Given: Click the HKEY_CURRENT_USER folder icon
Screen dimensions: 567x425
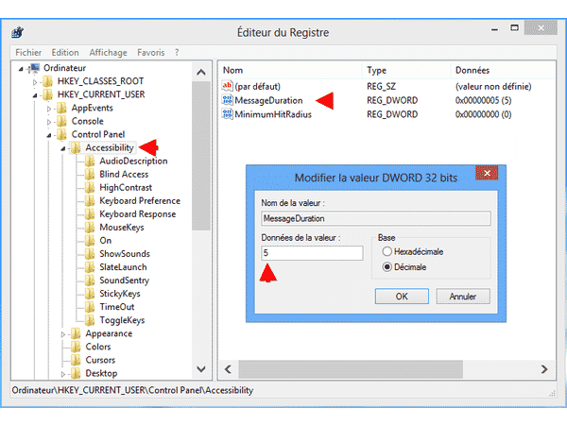Looking at the screenshot, I should coord(48,94).
